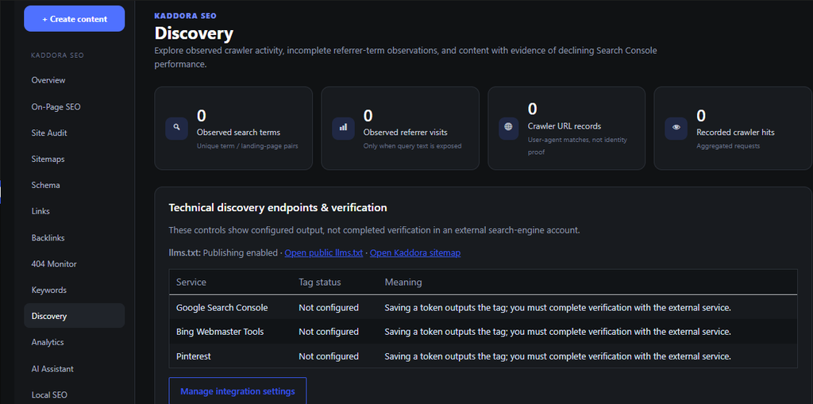Image resolution: width=813 pixels, height=404 pixels.
Task: Click the Observed referrer visits label
Action: [406, 133]
